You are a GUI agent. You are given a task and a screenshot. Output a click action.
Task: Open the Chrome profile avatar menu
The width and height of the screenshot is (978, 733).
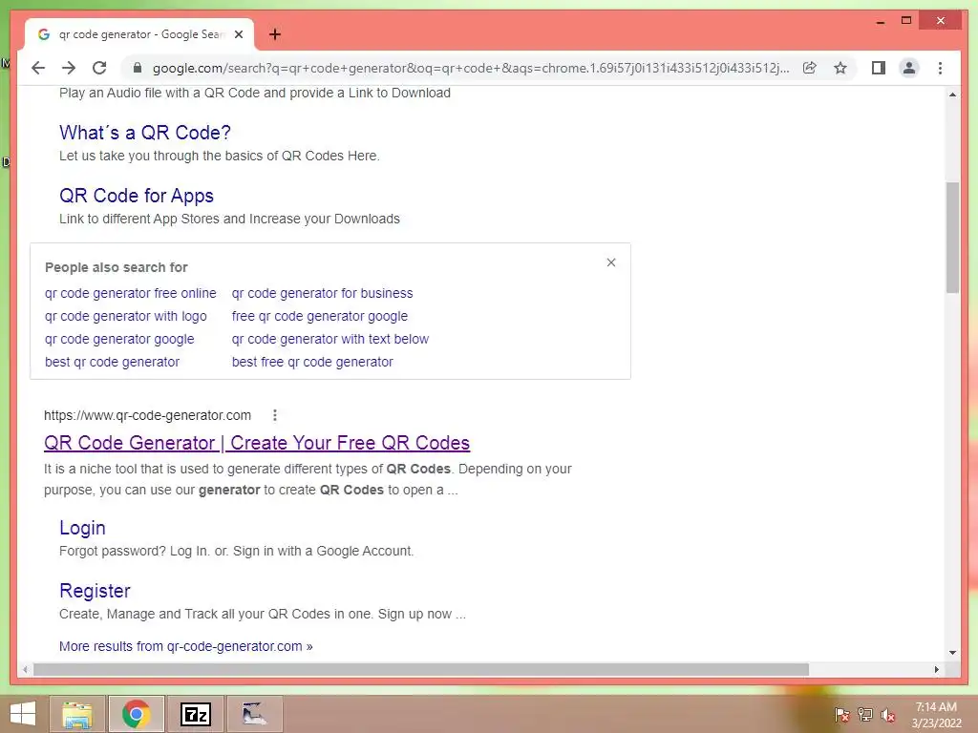coord(909,68)
